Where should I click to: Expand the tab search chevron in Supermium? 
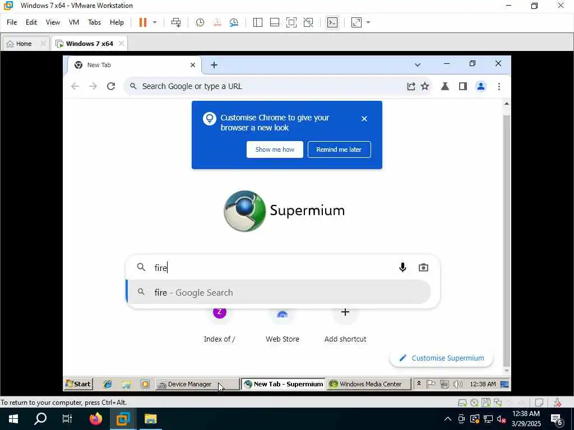click(417, 65)
